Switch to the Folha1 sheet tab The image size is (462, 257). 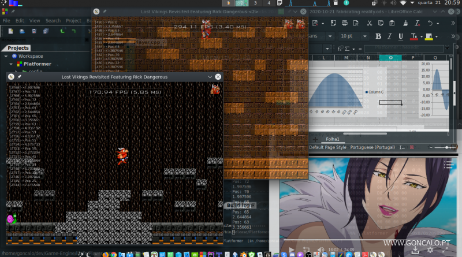pyautogui.click(x=333, y=139)
